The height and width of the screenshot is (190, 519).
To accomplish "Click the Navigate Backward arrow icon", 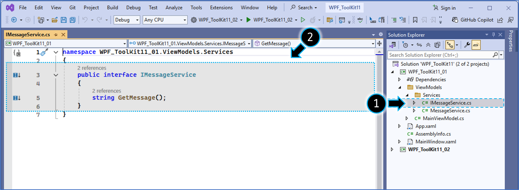I will 14,20.
